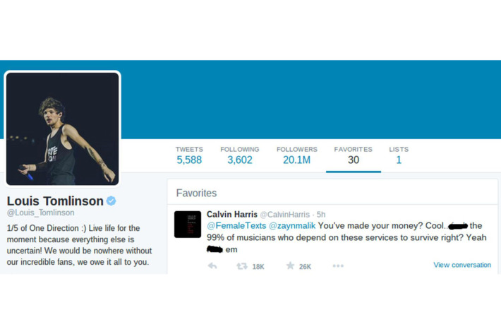
Task: Open the Lists tab showing 1
Action: 399,155
